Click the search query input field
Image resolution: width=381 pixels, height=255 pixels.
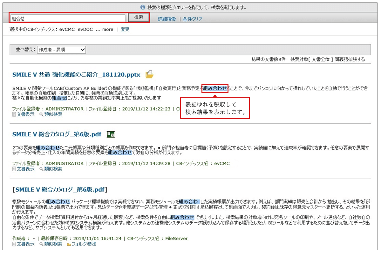click(x=68, y=18)
